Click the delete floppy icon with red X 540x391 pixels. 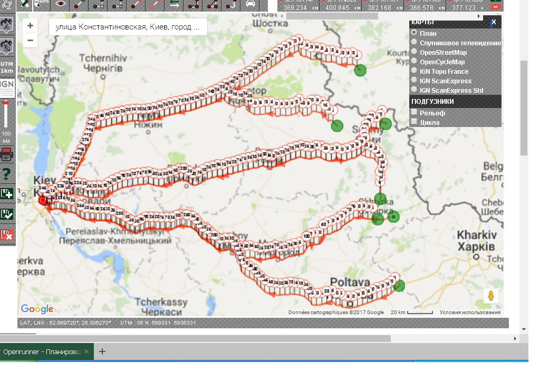pos(7,234)
